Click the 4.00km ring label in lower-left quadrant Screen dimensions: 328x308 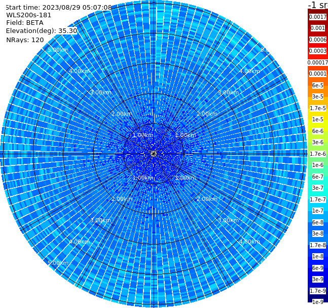[79, 242]
